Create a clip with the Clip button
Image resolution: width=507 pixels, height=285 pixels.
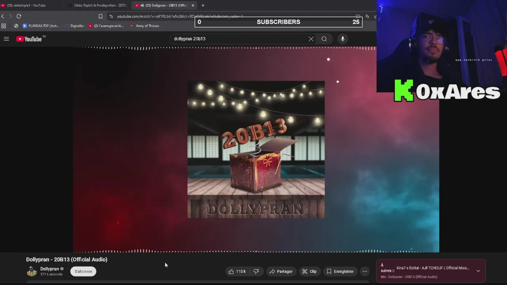309,272
